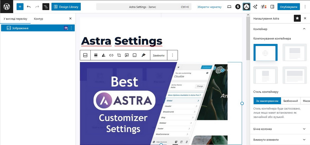Apply duotone filter to the image

click(104, 55)
